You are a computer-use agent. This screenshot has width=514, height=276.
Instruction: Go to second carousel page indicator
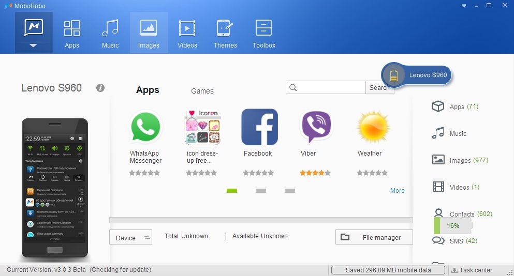(260, 191)
